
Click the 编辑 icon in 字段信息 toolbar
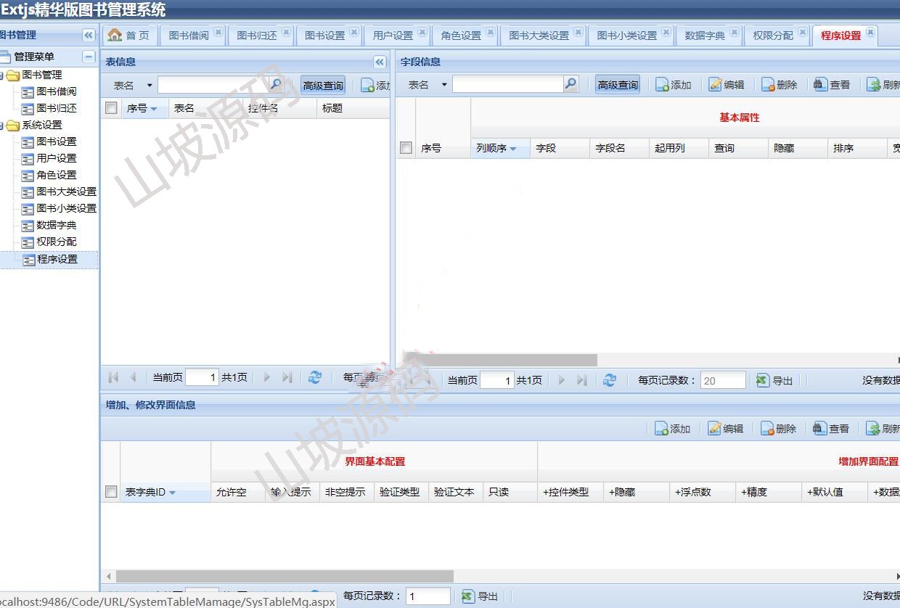pos(727,85)
